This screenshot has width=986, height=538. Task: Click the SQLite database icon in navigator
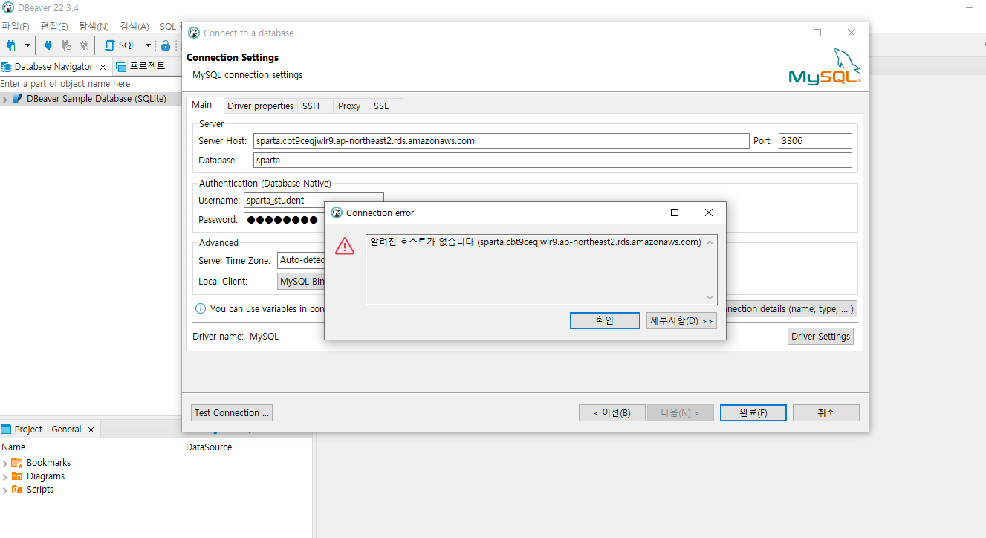coord(18,98)
